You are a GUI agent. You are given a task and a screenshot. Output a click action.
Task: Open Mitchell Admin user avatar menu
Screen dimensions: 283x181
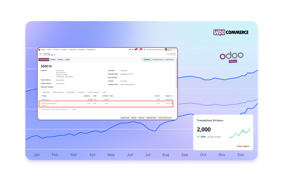coord(166,49)
